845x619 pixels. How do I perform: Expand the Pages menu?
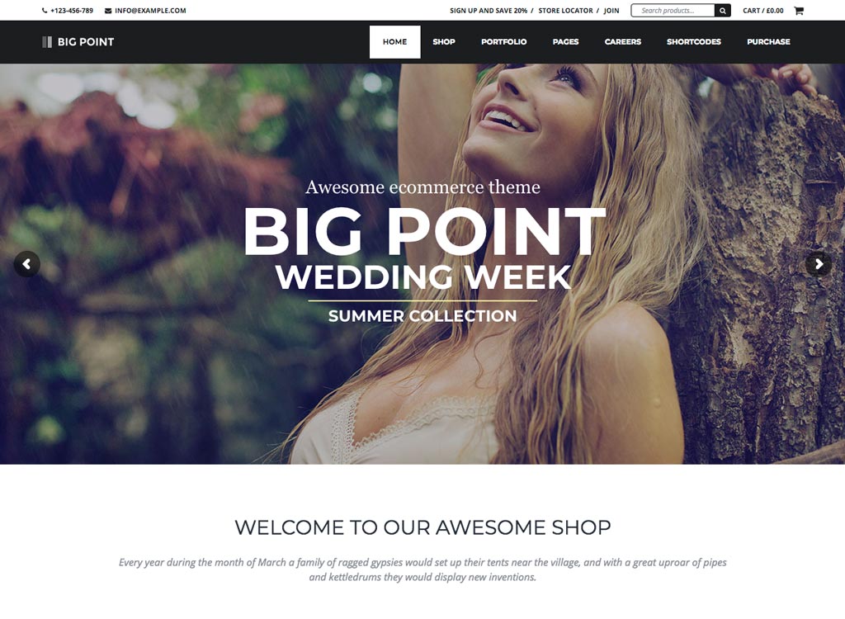pos(565,41)
